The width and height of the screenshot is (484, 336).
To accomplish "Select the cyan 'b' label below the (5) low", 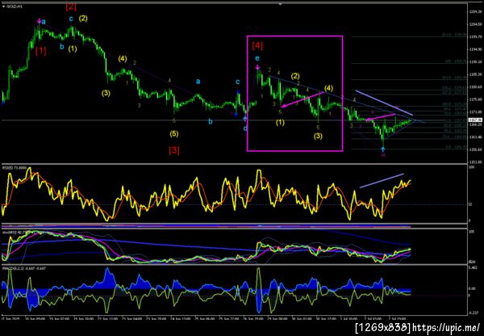I will [x=211, y=121].
